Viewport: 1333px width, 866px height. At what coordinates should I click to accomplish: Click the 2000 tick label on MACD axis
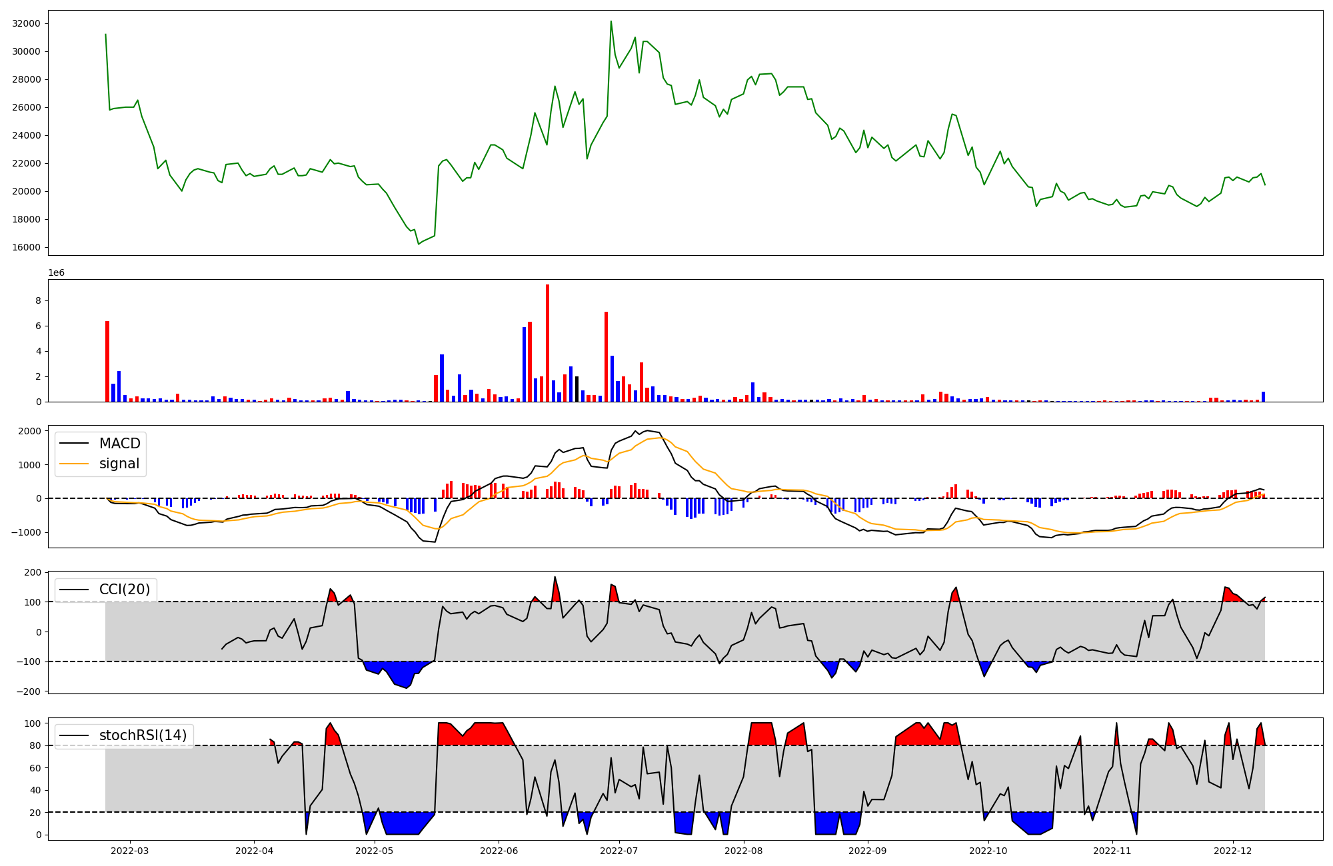pos(29,431)
